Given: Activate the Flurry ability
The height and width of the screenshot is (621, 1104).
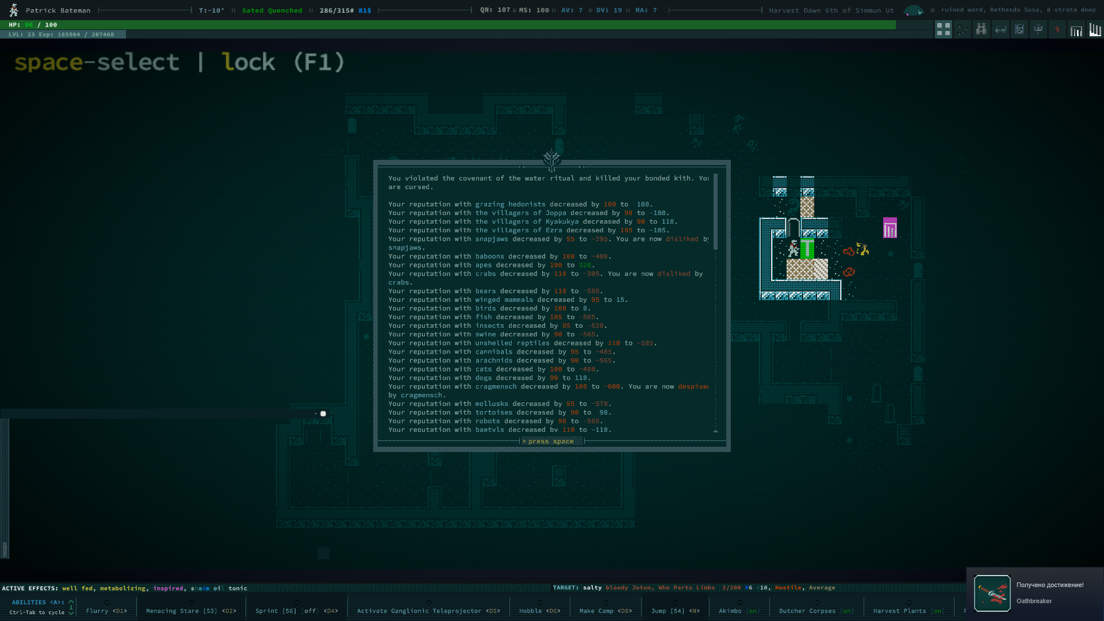Looking at the screenshot, I should tap(106, 611).
